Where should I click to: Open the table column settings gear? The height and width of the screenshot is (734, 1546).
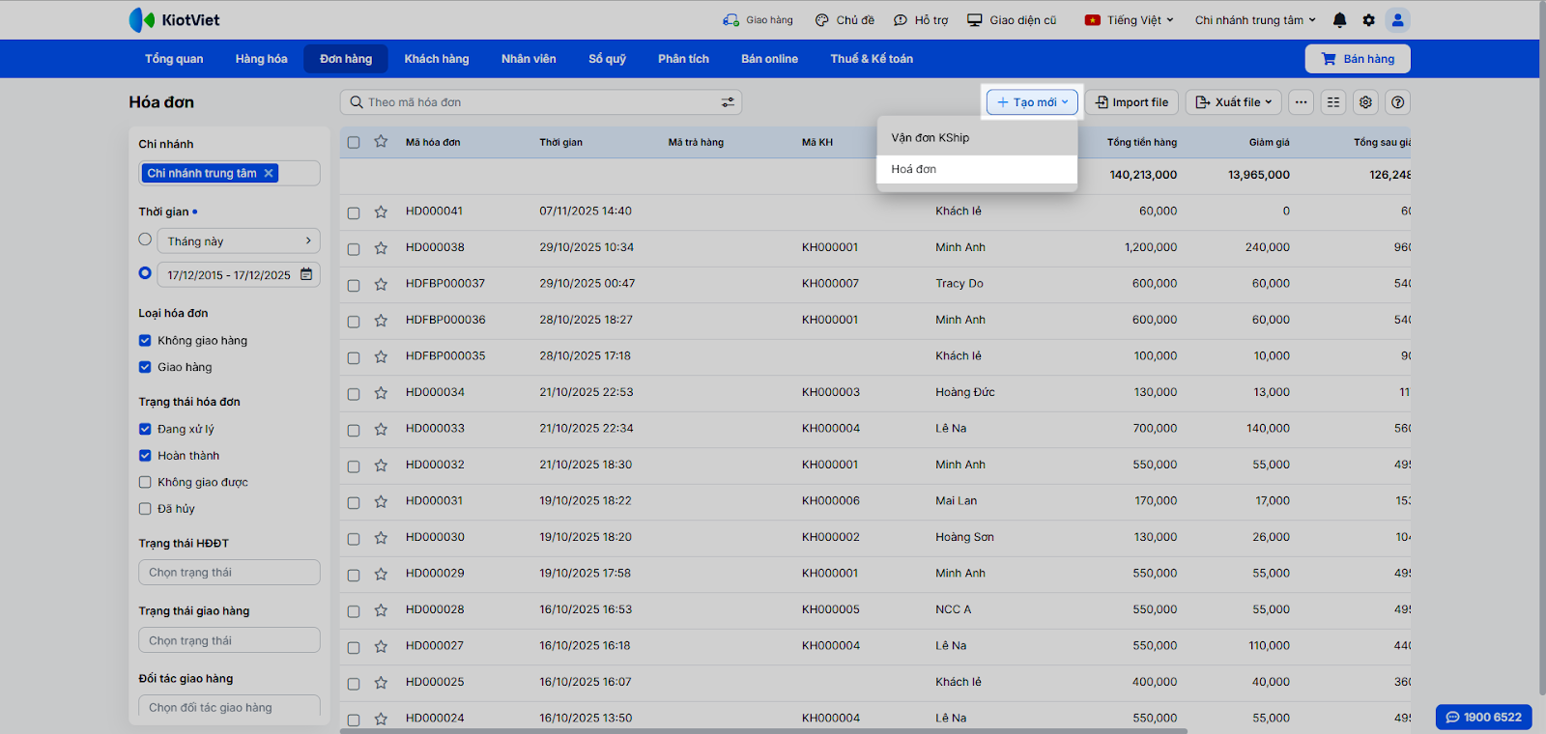click(x=1365, y=102)
